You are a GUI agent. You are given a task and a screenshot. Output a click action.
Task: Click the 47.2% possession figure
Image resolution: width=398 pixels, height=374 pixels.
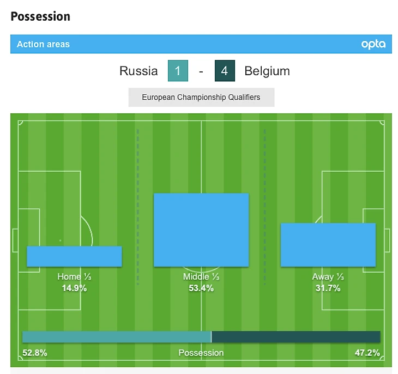click(367, 353)
